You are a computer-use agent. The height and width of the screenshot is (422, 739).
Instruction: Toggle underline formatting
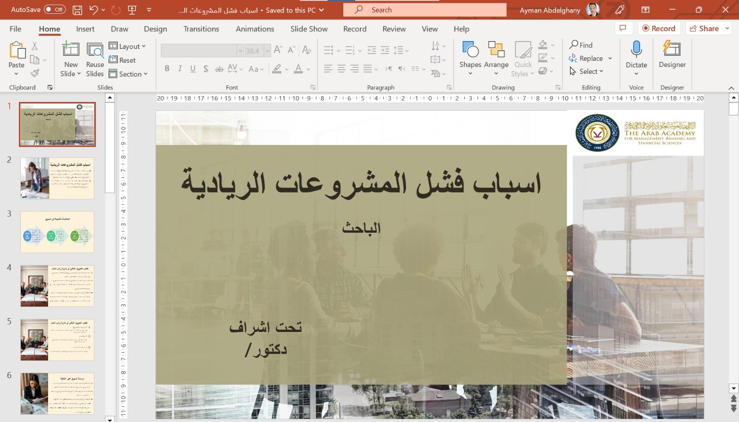click(193, 69)
